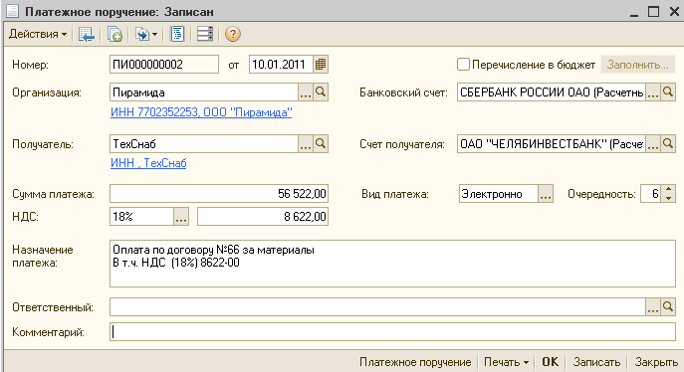Click the Заполнить... button
The width and height of the screenshot is (684, 372).
pos(638,65)
